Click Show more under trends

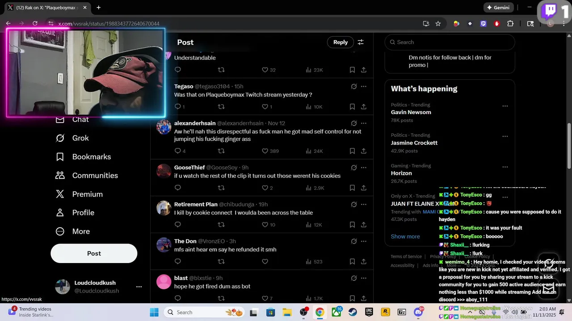pyautogui.click(x=405, y=236)
